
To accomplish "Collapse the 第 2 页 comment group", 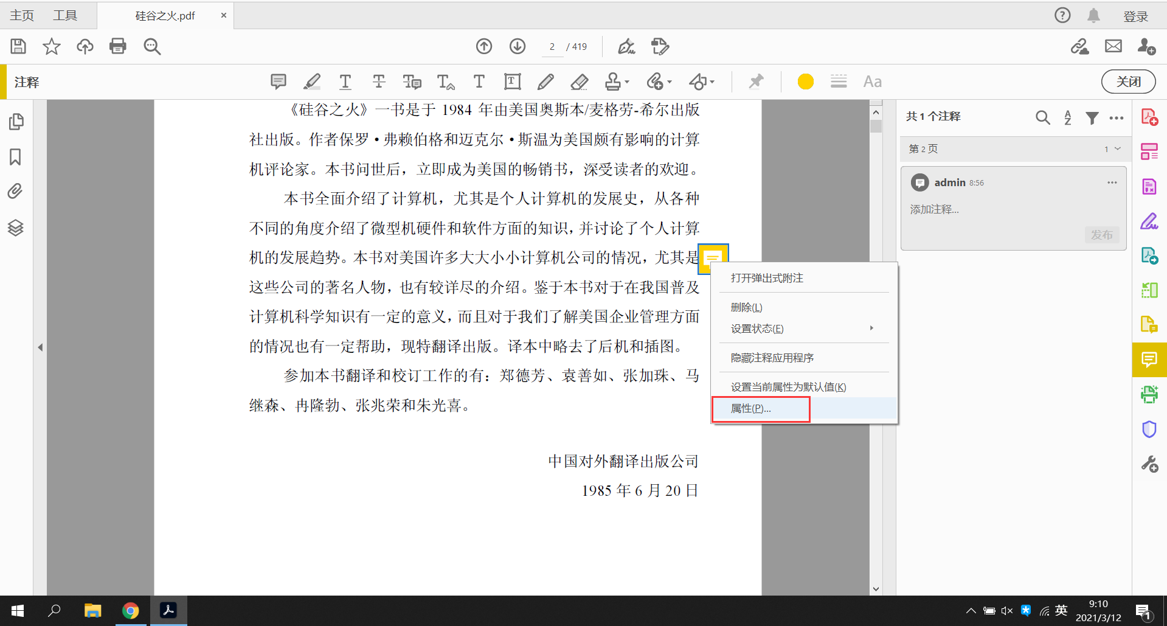I will pyautogui.click(x=1118, y=149).
